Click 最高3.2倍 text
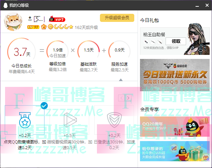 pos(58,70)
